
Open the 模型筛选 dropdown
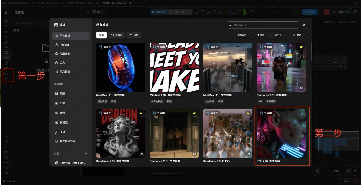(244, 35)
